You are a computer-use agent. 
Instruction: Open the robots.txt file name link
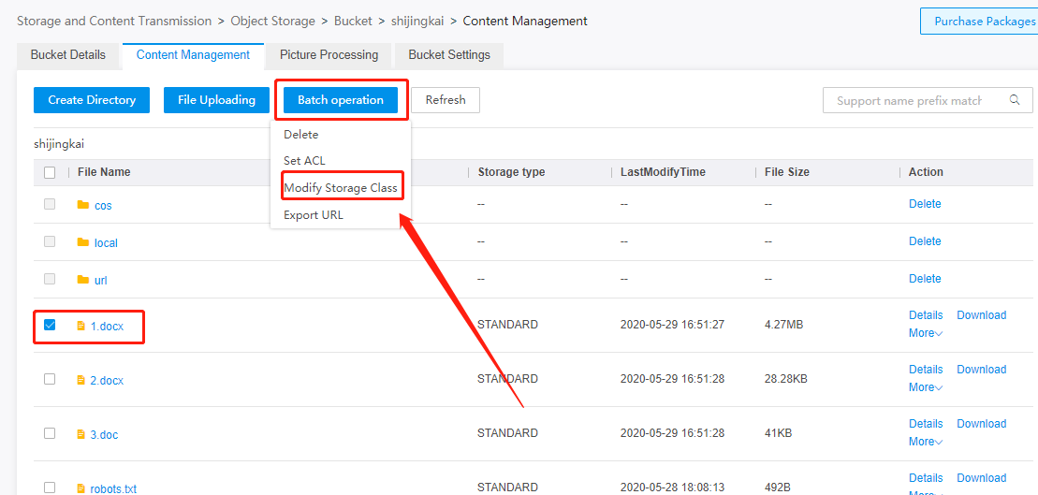[x=114, y=489]
